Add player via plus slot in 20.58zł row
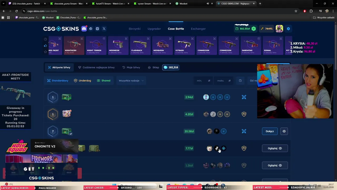337x190 pixels. 224,131
